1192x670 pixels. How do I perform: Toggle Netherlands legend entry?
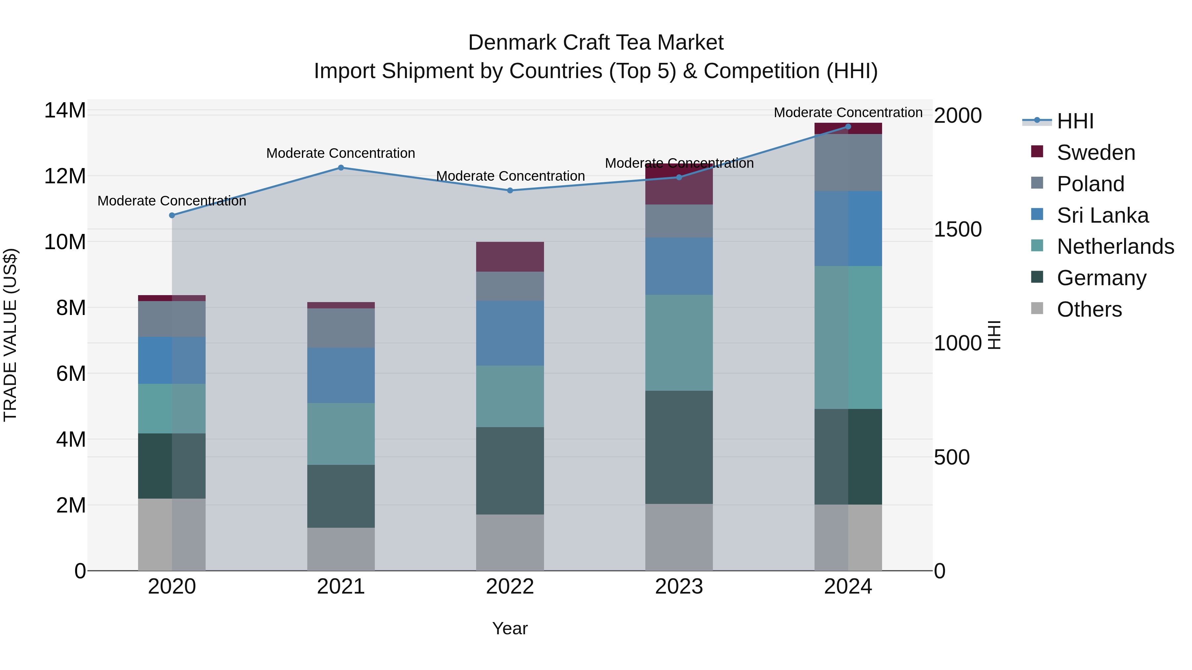[1102, 246]
